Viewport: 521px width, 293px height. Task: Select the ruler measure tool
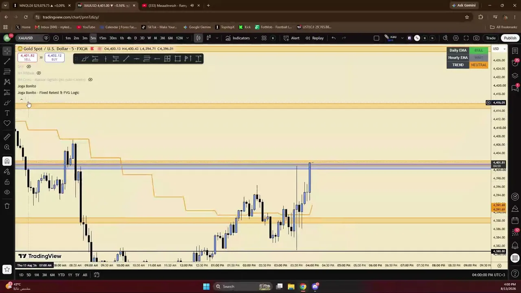coord(7,137)
